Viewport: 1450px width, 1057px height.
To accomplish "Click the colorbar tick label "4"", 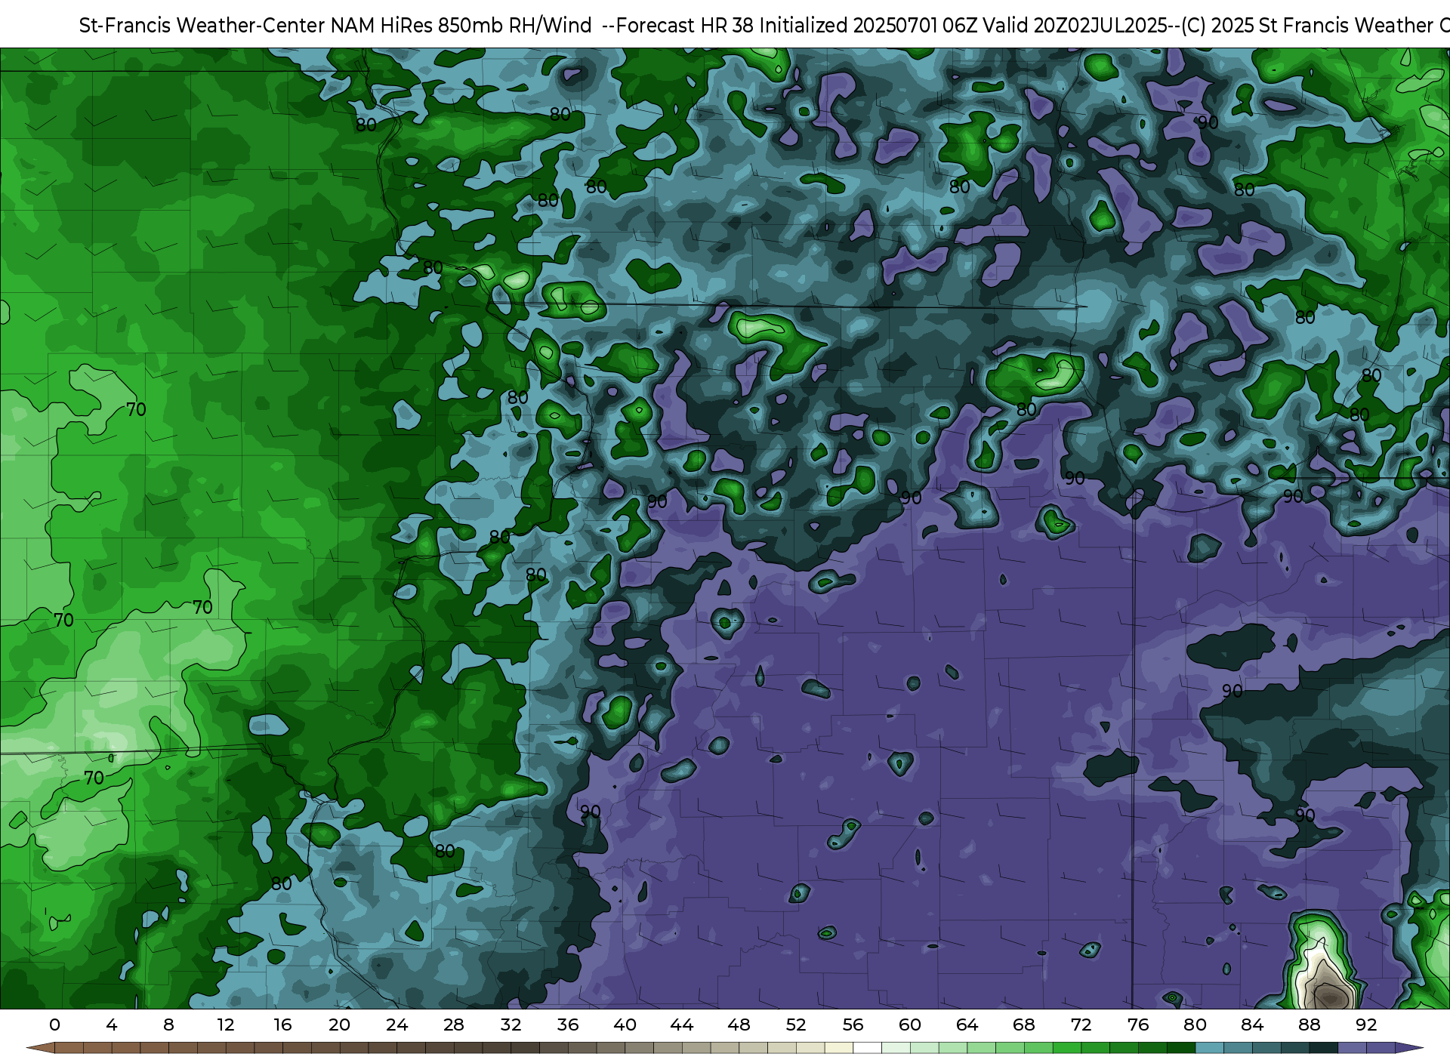I will point(112,1025).
